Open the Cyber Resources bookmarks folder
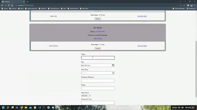 [54, 9]
